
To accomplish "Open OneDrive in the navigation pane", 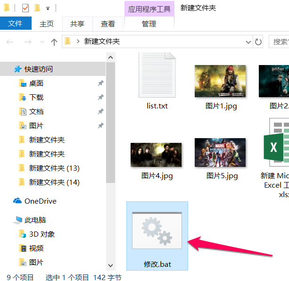I will click(40, 201).
